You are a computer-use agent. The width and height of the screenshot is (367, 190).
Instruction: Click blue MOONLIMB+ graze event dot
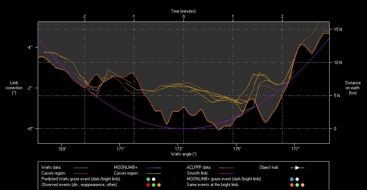292,179
